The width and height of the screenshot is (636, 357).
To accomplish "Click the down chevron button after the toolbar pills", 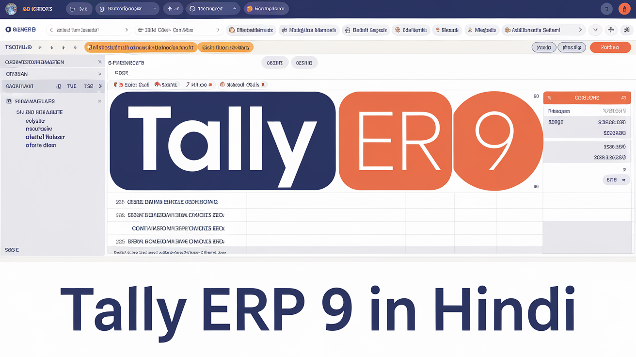I will 595,30.
